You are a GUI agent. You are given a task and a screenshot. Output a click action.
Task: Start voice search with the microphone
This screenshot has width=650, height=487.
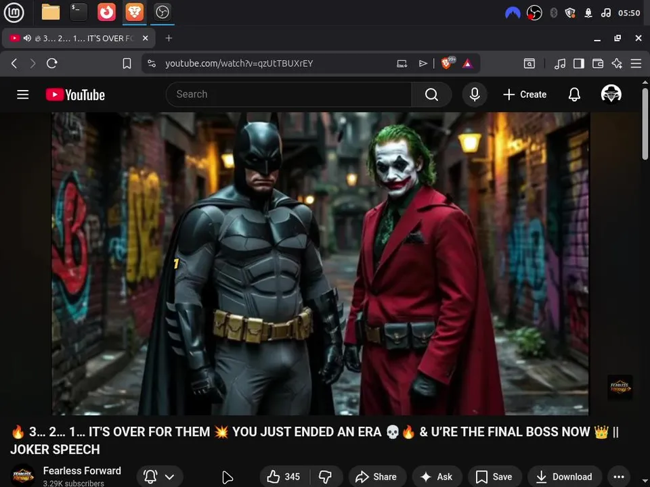[x=475, y=95]
